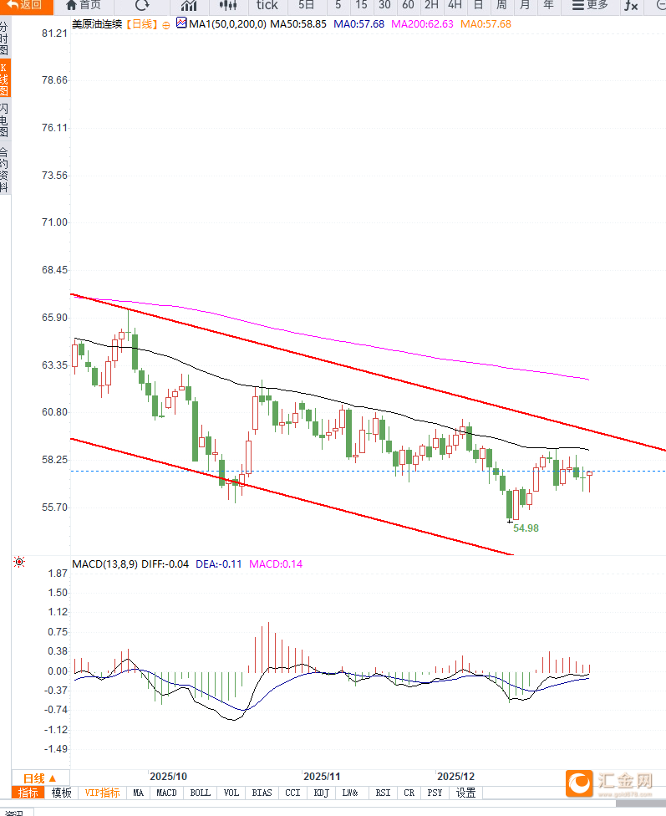Image resolution: width=666 pixels, height=816 pixels.
Task: Select the 模板 bottom tab
Action: pos(61,793)
